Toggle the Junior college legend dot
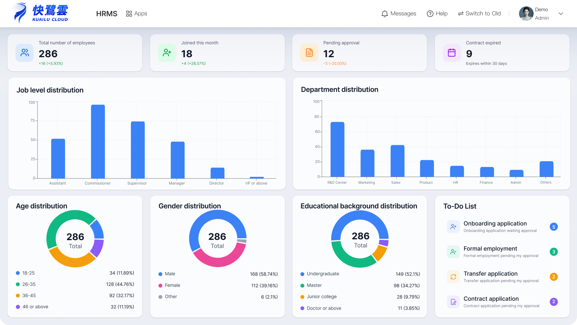Screen dimensions: 577x325 pos(302,297)
